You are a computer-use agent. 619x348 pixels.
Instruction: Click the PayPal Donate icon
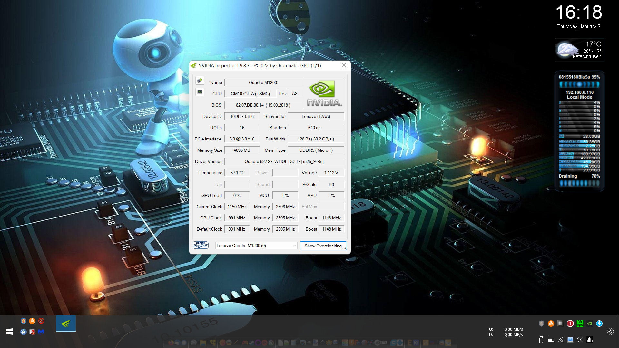pos(201,245)
